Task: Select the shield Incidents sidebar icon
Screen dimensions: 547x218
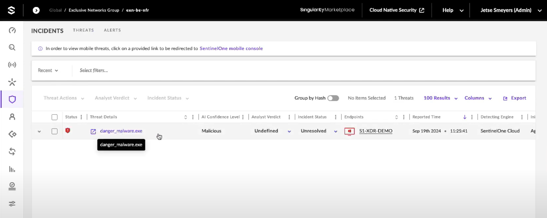Action: click(x=12, y=99)
